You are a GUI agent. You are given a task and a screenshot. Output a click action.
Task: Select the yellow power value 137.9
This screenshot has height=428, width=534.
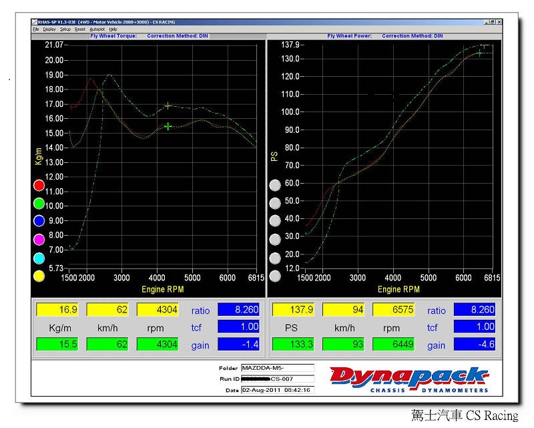coord(293,309)
